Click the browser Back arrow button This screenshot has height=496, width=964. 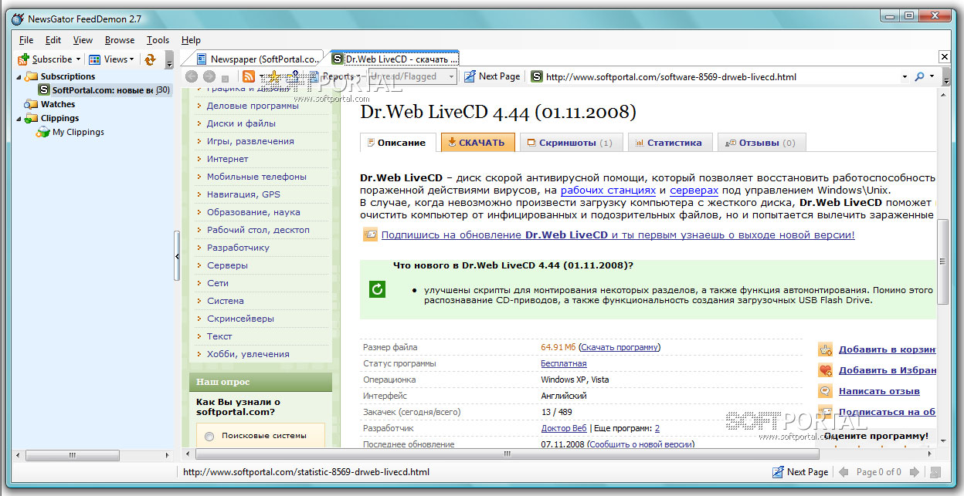coord(192,76)
